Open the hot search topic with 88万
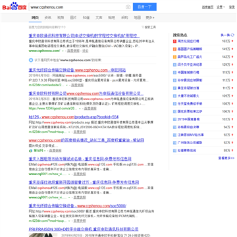This screenshot has width=237, height=237. point(187,151)
